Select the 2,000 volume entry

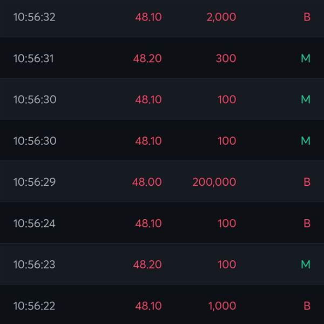[x=221, y=17]
